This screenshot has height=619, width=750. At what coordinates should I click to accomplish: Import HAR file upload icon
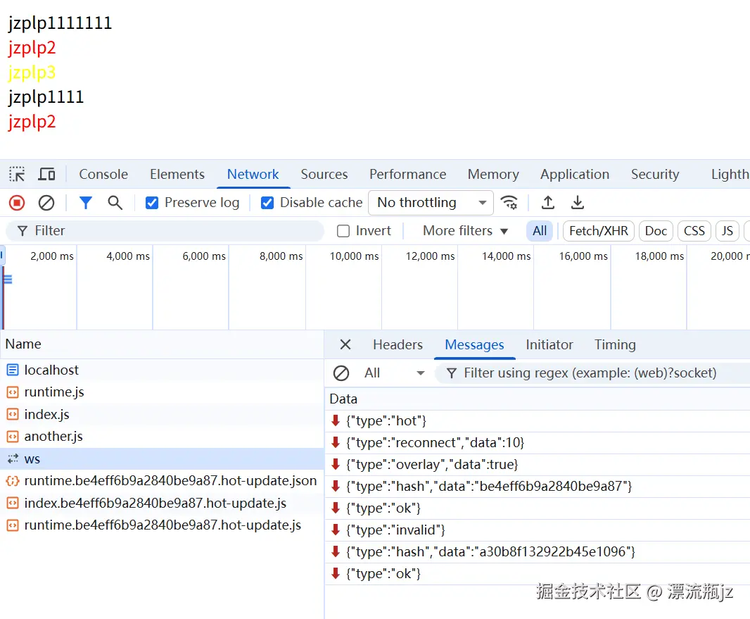[x=548, y=203]
